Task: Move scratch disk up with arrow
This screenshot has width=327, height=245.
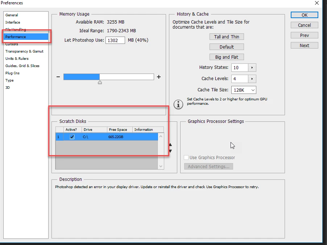Action: coord(171,145)
